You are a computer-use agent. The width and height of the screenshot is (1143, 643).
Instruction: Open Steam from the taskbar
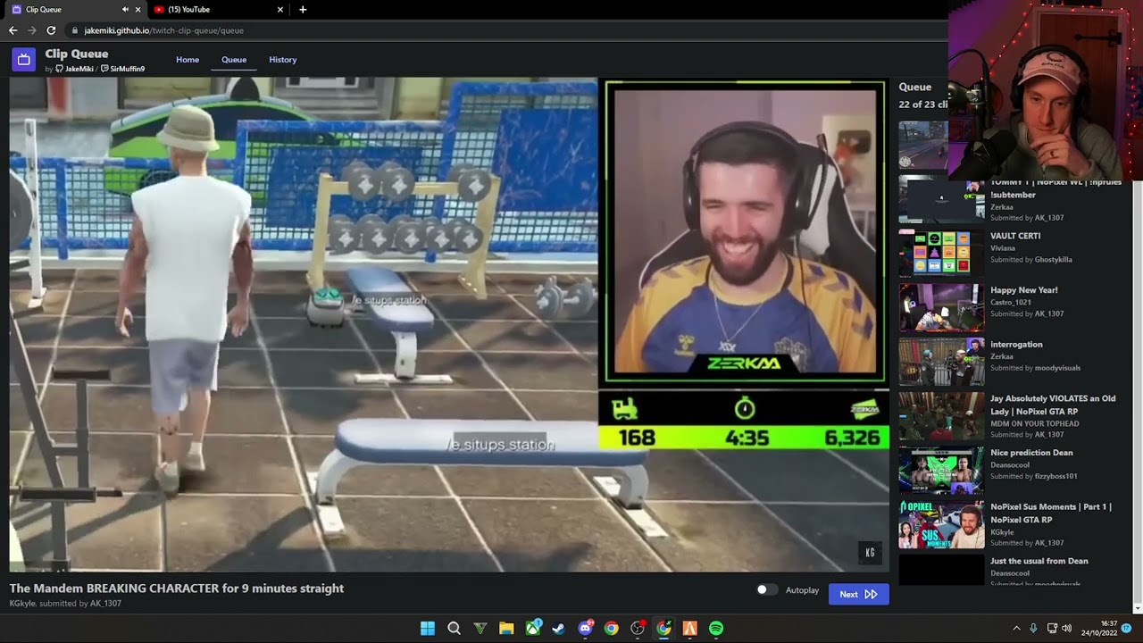559,628
